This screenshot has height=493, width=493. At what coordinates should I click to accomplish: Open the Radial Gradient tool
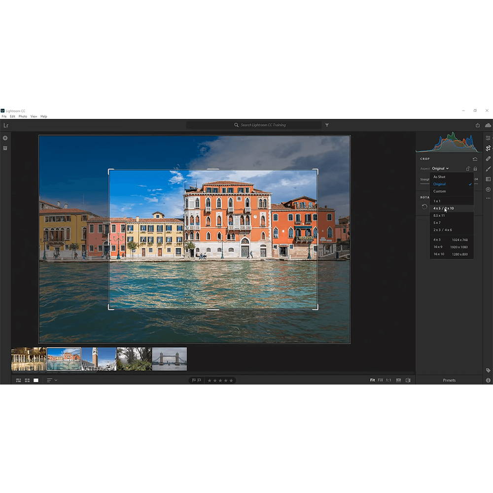(488, 189)
